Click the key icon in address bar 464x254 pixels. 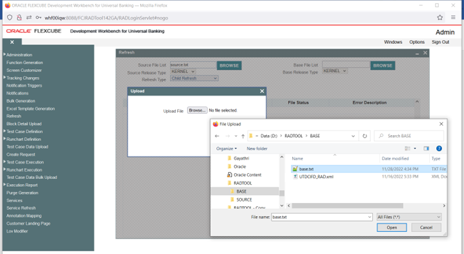coord(39,17)
